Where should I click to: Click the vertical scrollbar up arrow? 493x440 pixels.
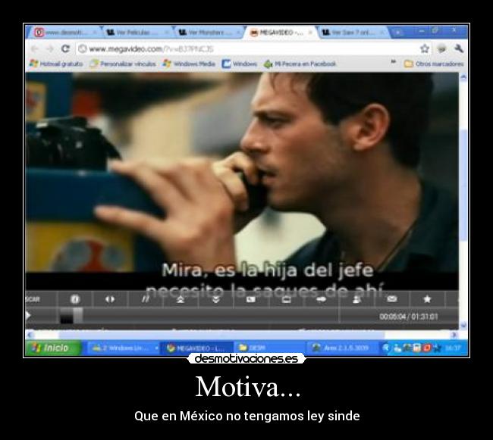(x=463, y=76)
